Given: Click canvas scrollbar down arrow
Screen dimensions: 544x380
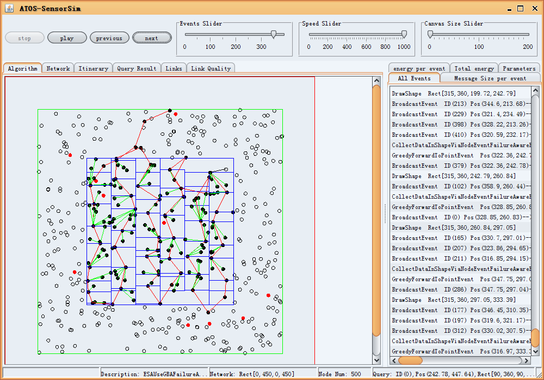Looking at the screenshot, I should point(376,359).
